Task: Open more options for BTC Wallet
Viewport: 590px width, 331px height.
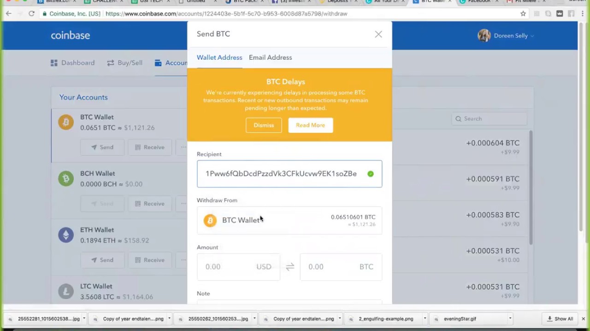Action: [183, 147]
